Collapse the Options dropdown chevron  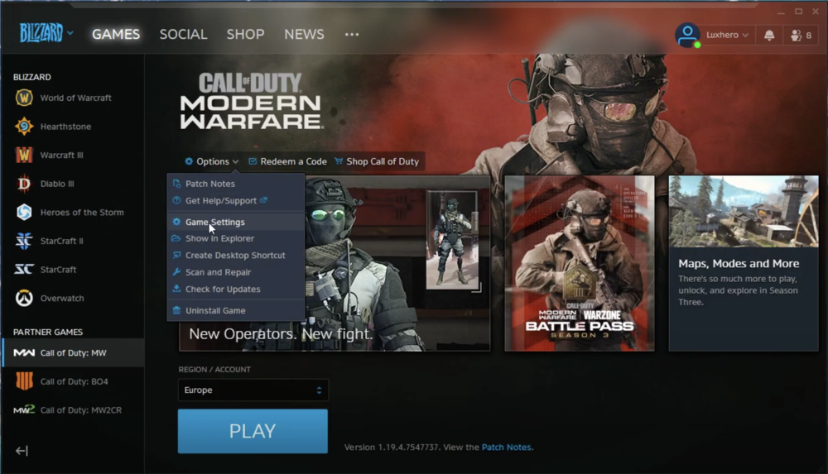tap(235, 162)
